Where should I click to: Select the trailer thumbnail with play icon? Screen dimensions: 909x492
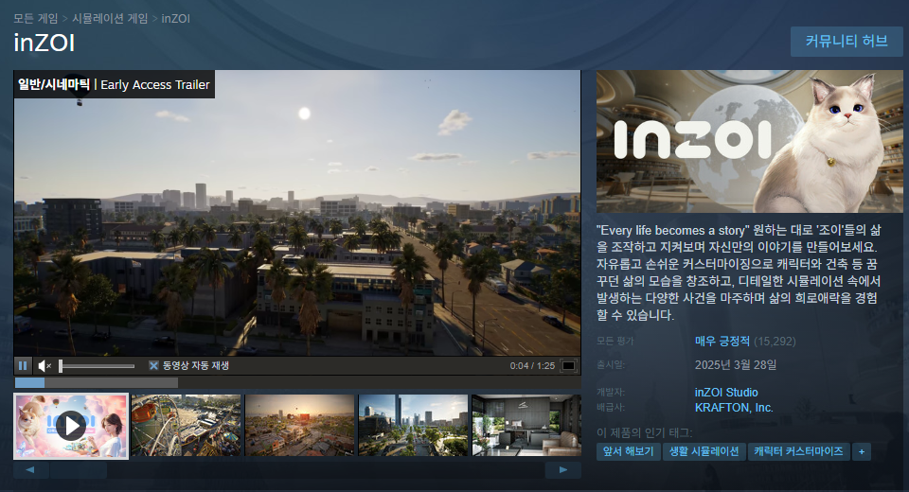coord(71,426)
